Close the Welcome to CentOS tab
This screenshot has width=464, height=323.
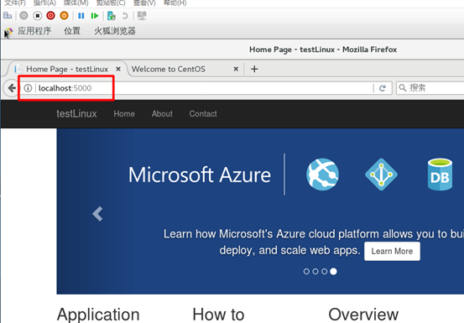(236, 69)
